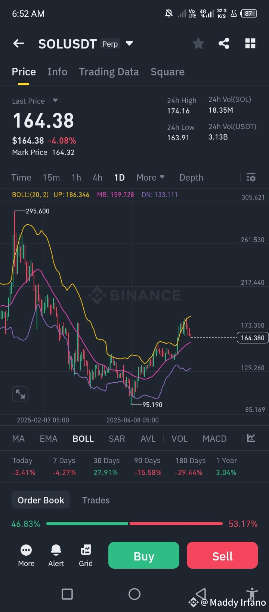The width and height of the screenshot is (269, 612).
Task: Tap the share icon
Action: [x=224, y=44]
